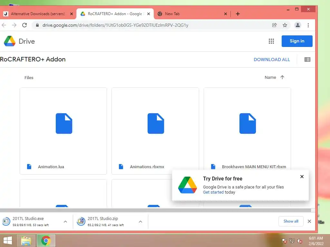Close the Alternative Downloads tab

pos(72,14)
